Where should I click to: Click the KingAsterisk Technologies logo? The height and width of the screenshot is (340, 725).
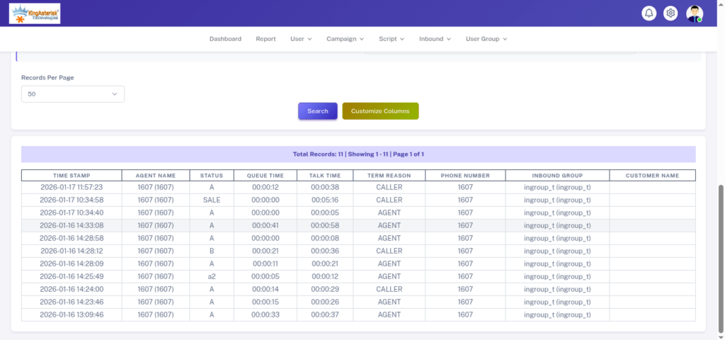click(x=35, y=13)
